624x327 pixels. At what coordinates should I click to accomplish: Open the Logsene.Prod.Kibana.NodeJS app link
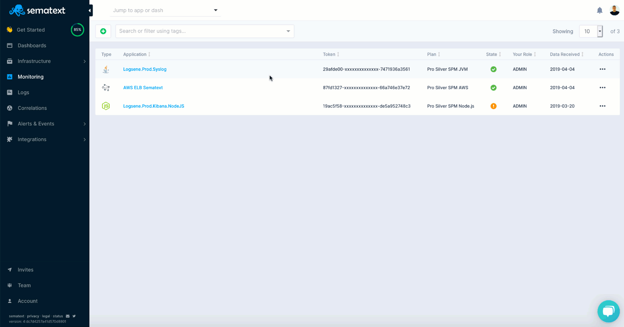(x=154, y=106)
